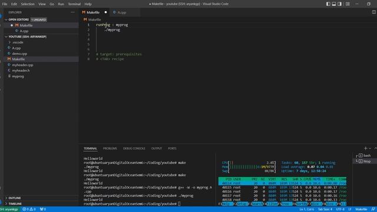The height and width of the screenshot is (212, 377).
Task: Click the htop CPU usage meter bar
Action: point(249,163)
